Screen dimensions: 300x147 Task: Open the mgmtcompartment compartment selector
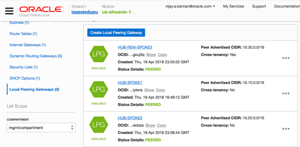coord(41,127)
